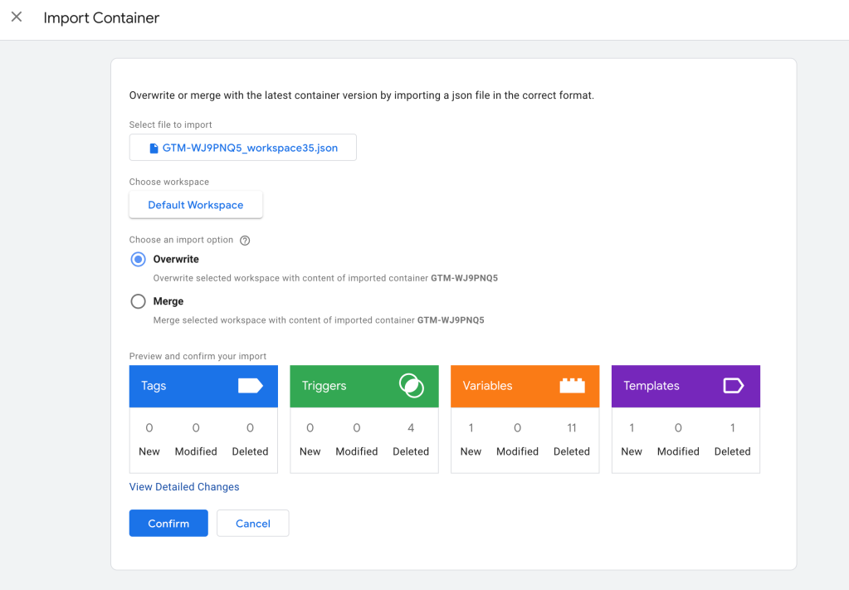The height and width of the screenshot is (590, 849).
Task: Open GTM-WJ9PNQ5_workspace35.json file selector
Action: 243,148
